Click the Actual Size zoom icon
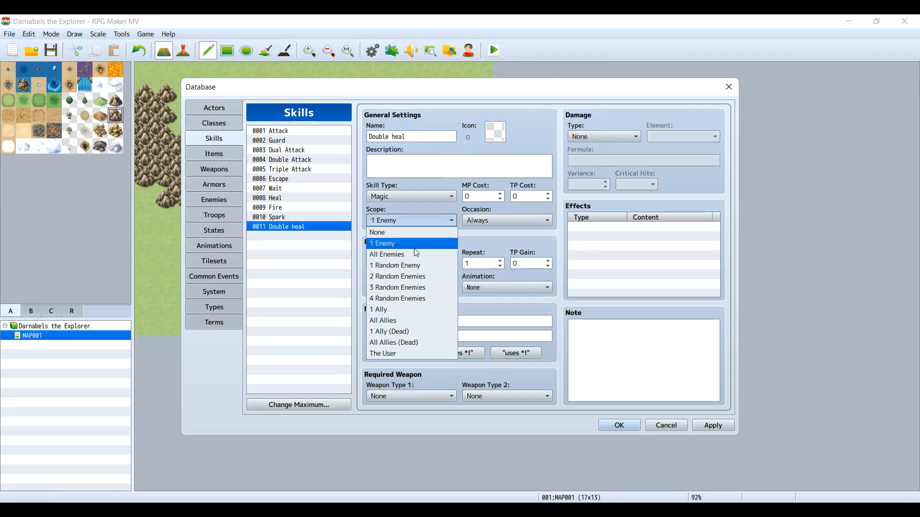The width and height of the screenshot is (920, 517). pyautogui.click(x=348, y=50)
